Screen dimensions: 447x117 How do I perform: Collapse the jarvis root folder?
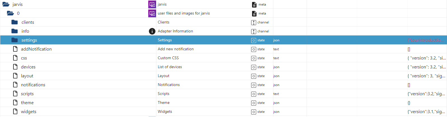coord(6,4)
